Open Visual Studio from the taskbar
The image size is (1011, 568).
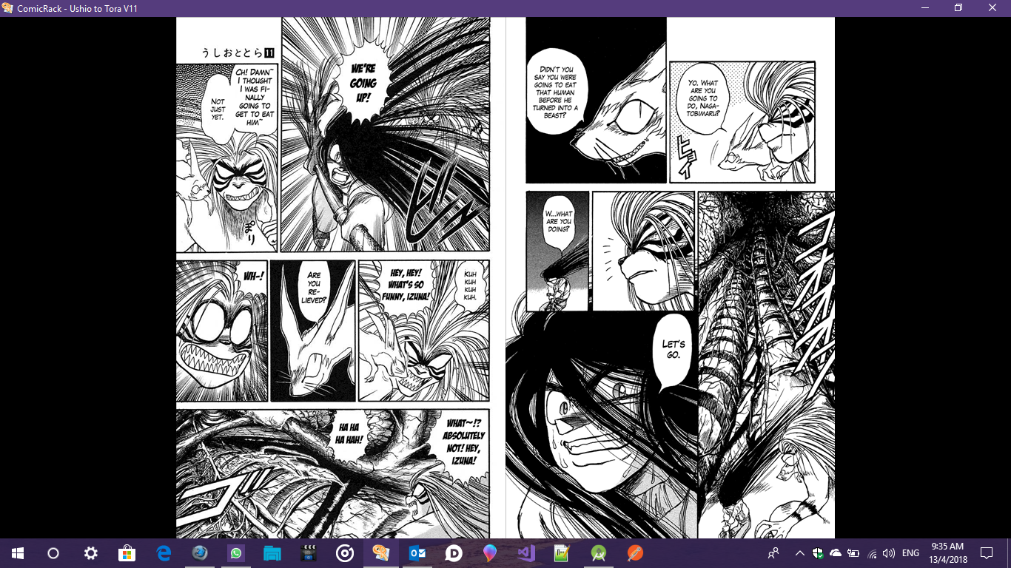[x=526, y=553]
